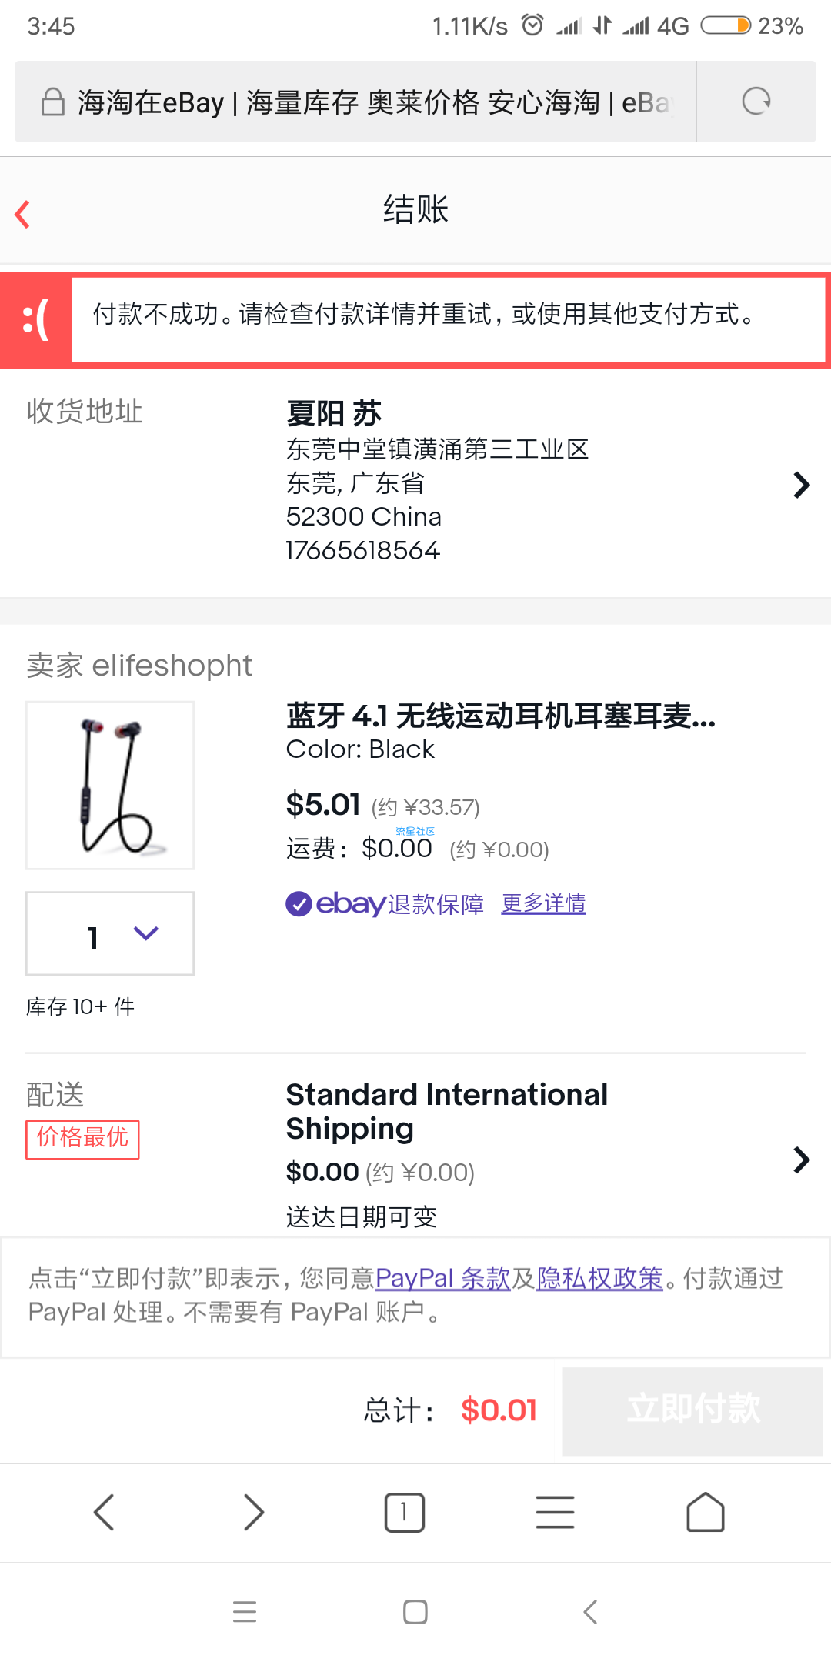Open the PayPal 条款 link

coord(443,1278)
